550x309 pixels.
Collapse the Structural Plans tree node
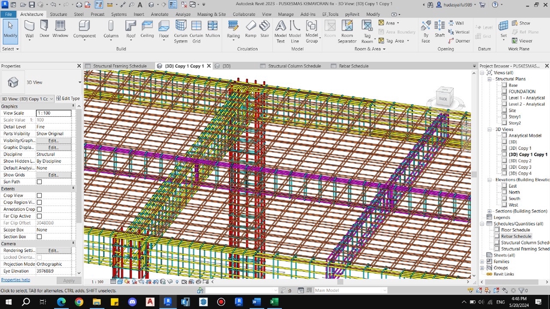point(489,79)
